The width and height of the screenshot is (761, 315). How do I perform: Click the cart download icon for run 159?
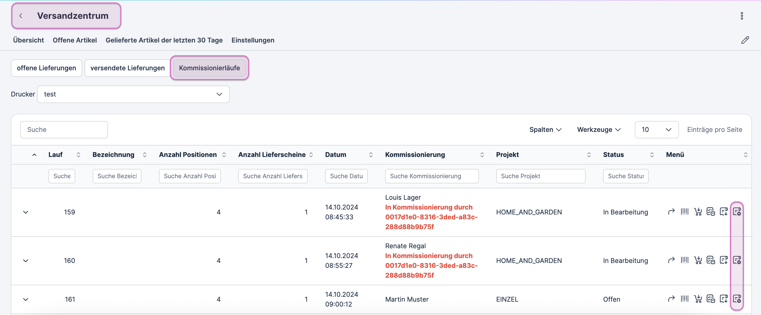click(x=698, y=211)
